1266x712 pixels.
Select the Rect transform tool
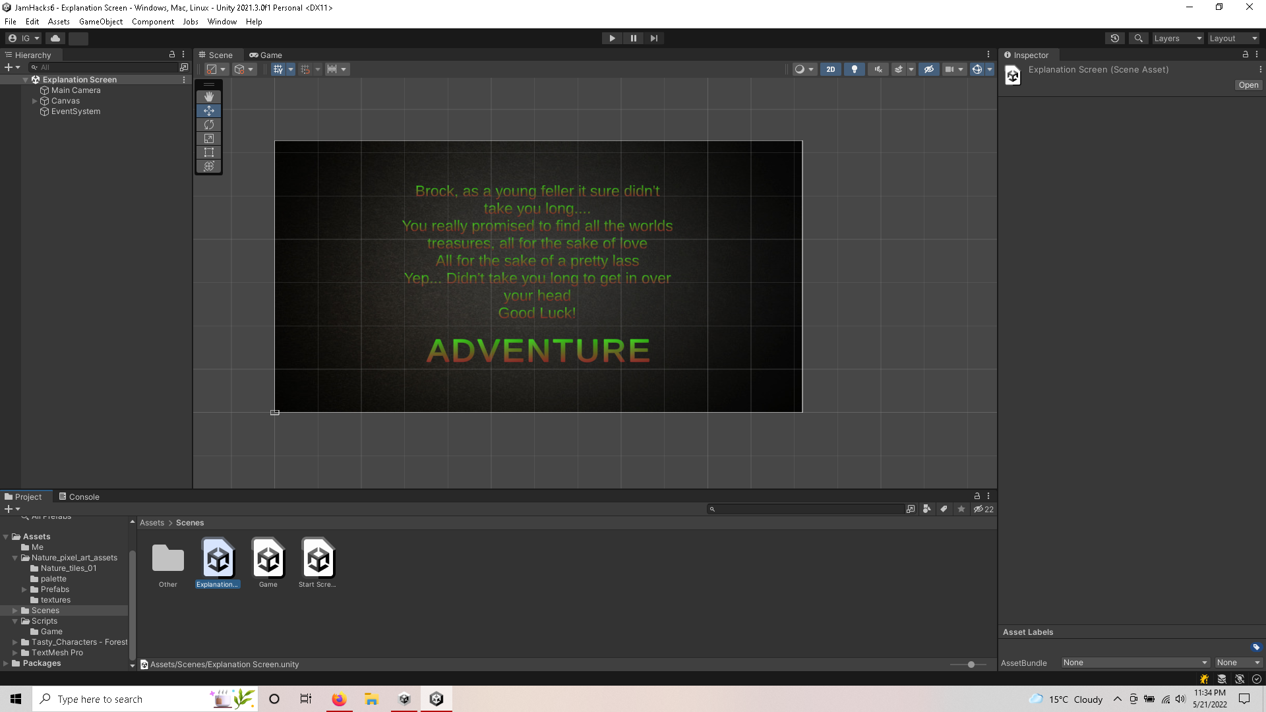coord(208,152)
